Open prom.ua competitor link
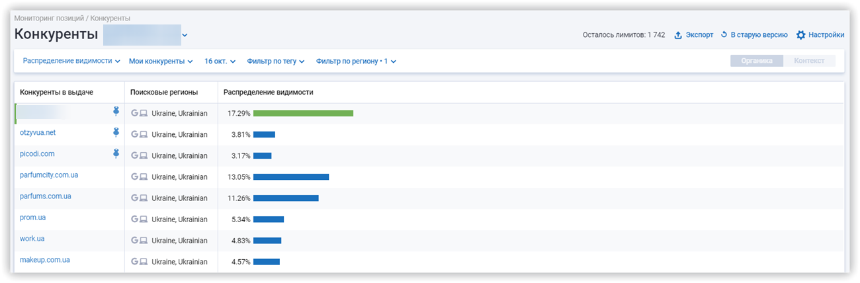Image resolution: width=860 pixels, height=283 pixels. pos(32,217)
